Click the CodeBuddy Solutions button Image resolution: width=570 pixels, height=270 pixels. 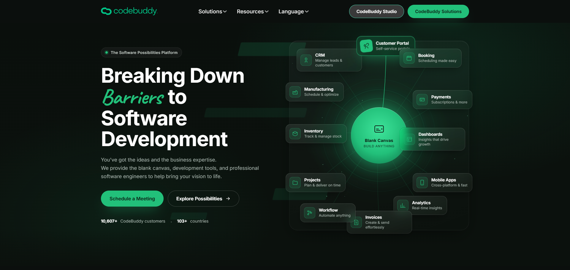click(x=438, y=12)
